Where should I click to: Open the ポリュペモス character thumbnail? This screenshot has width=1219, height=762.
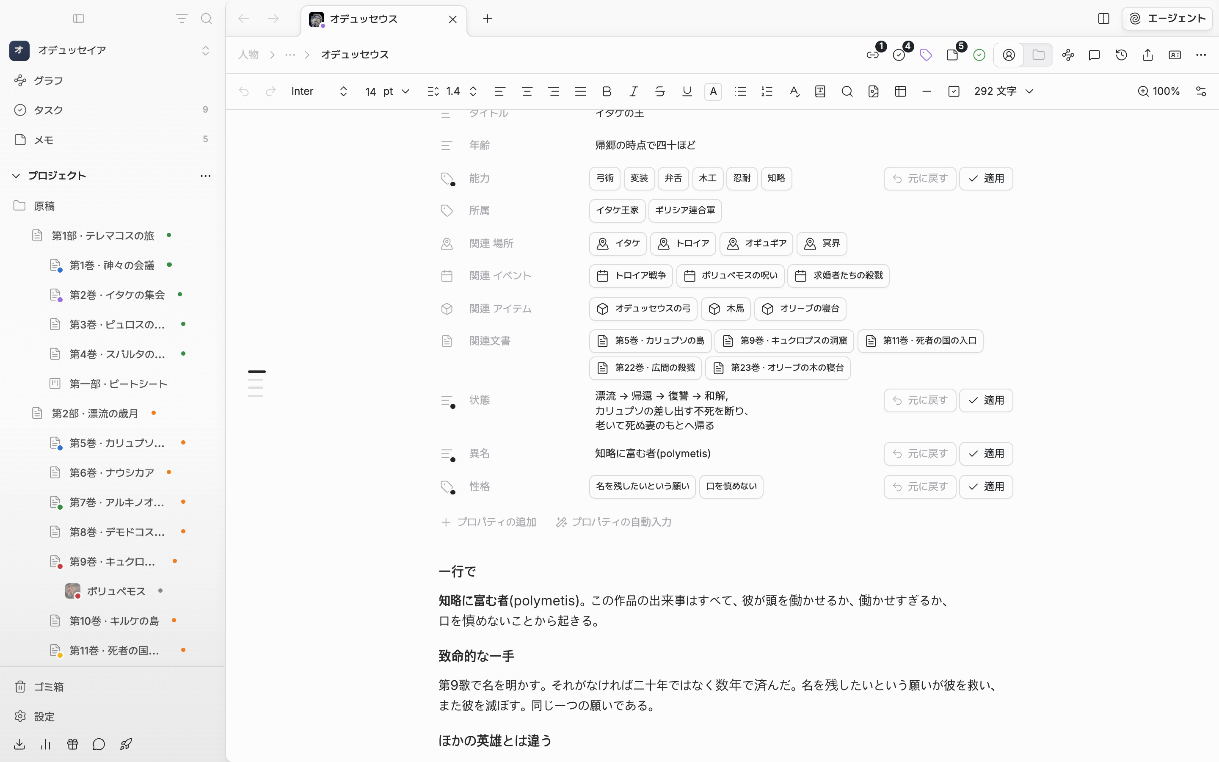tap(72, 591)
